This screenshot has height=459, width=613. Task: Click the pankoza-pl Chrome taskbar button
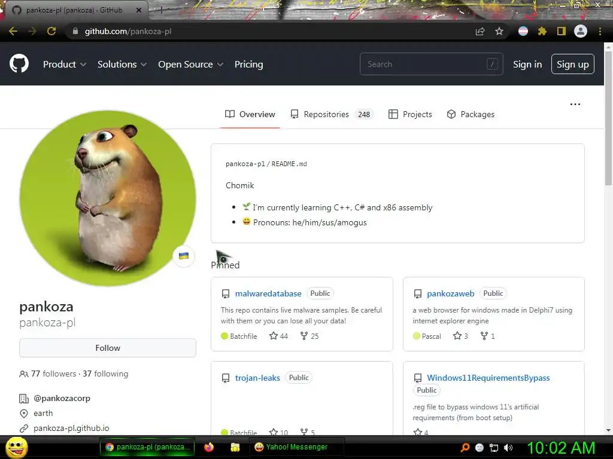pyautogui.click(x=147, y=447)
